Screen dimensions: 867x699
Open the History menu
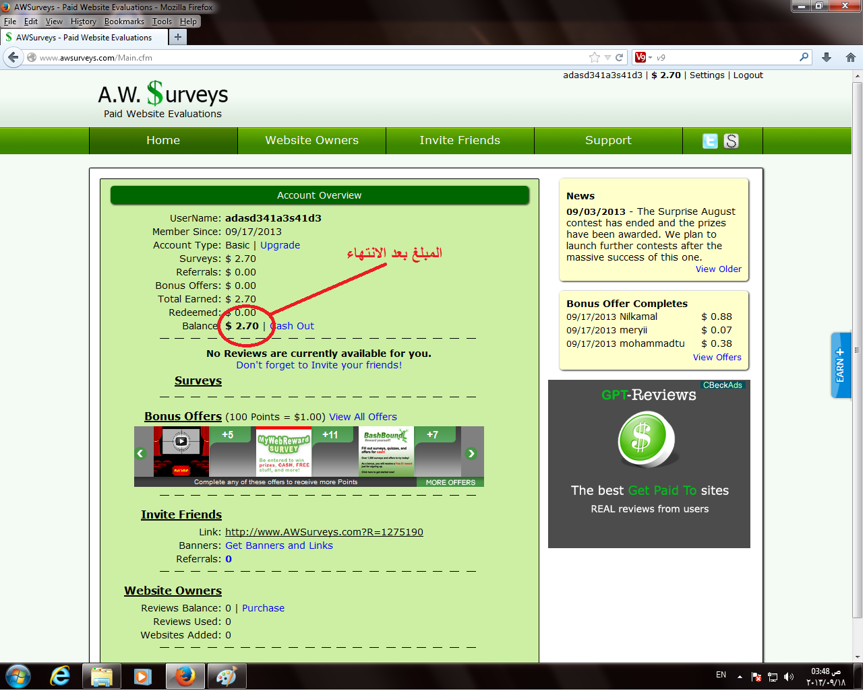84,22
